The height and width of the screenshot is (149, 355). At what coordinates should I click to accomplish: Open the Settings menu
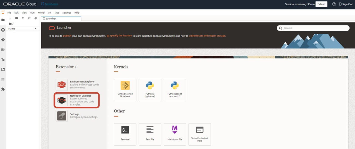(67, 13)
